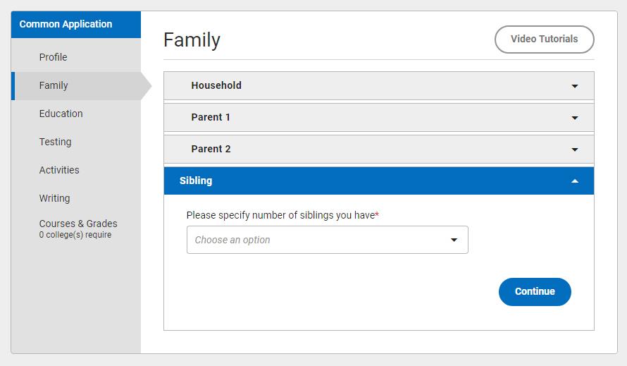Select Family in the sidebar

pyautogui.click(x=54, y=85)
